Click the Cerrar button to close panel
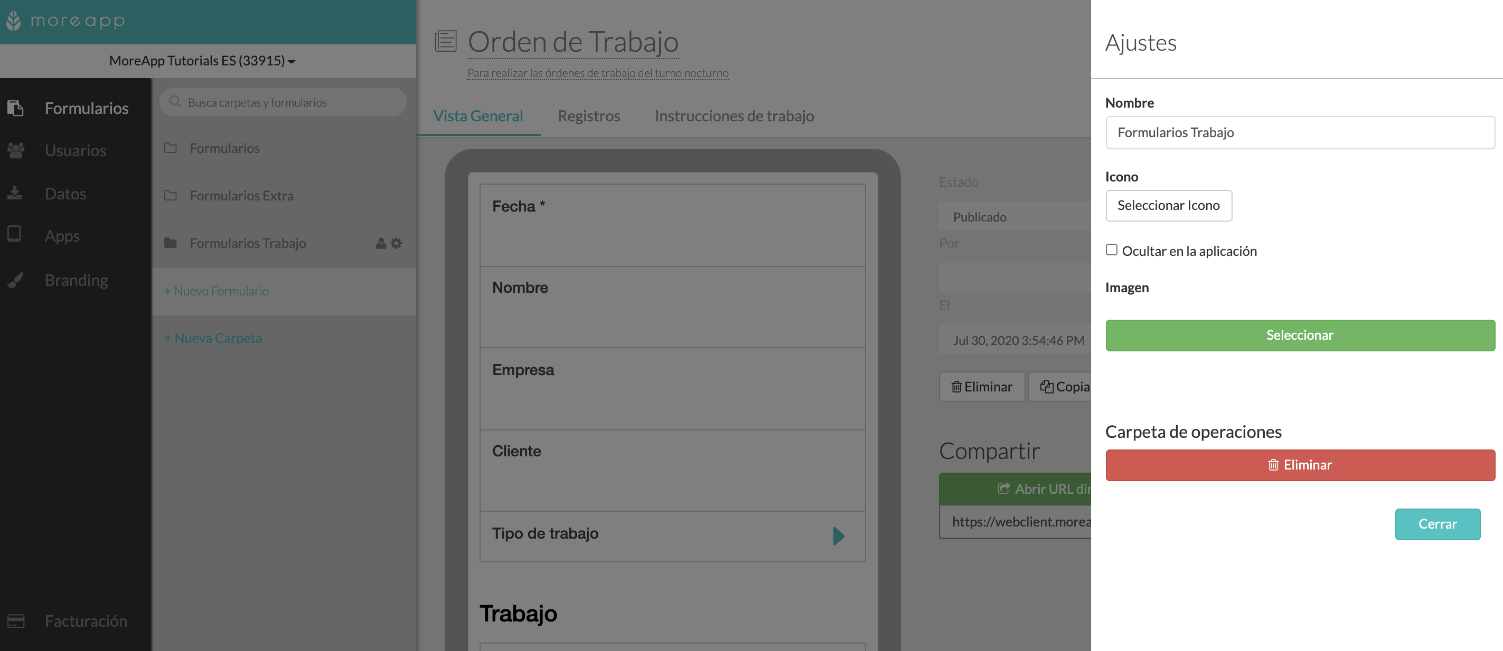The height and width of the screenshot is (651, 1503). tap(1438, 524)
